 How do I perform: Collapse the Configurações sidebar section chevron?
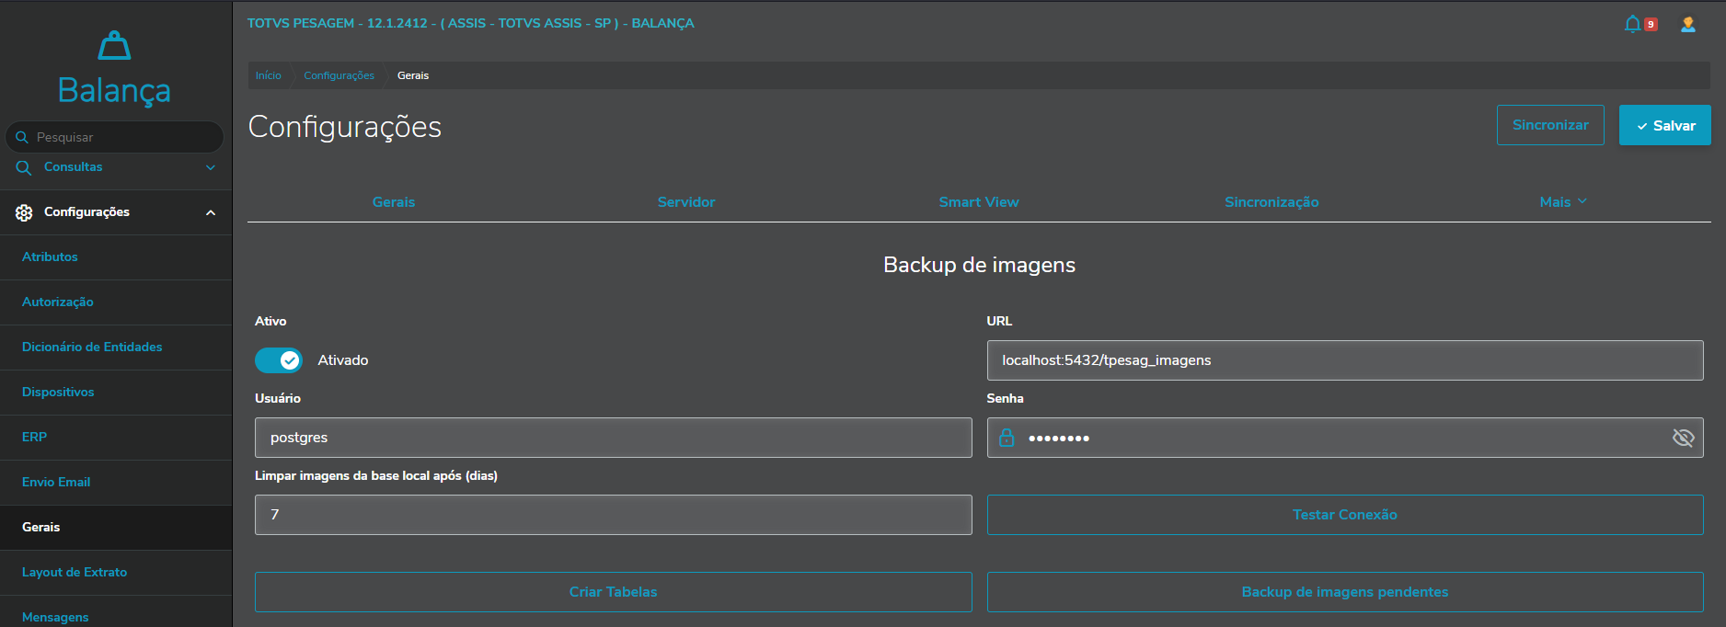[x=211, y=212]
